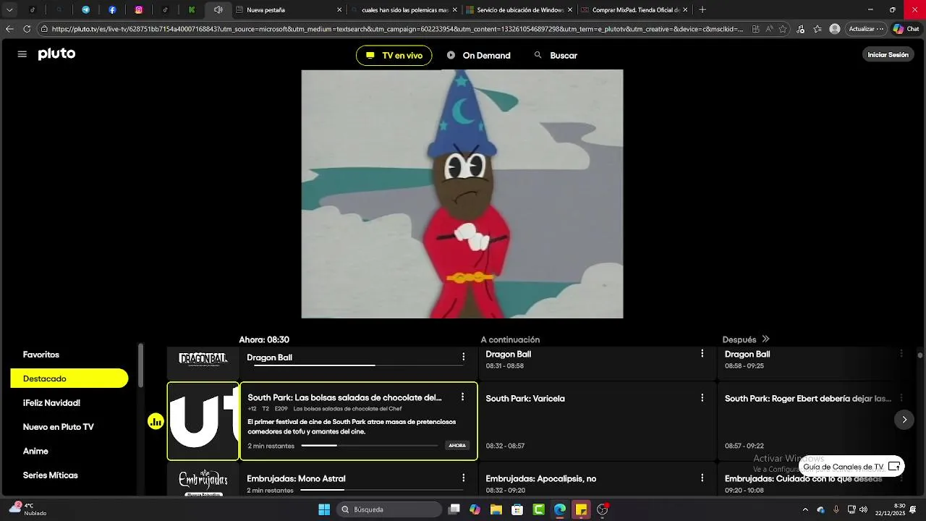This screenshot has height=521, width=926.
Task: Click the Embrujadas channel logo
Action: click(x=203, y=481)
